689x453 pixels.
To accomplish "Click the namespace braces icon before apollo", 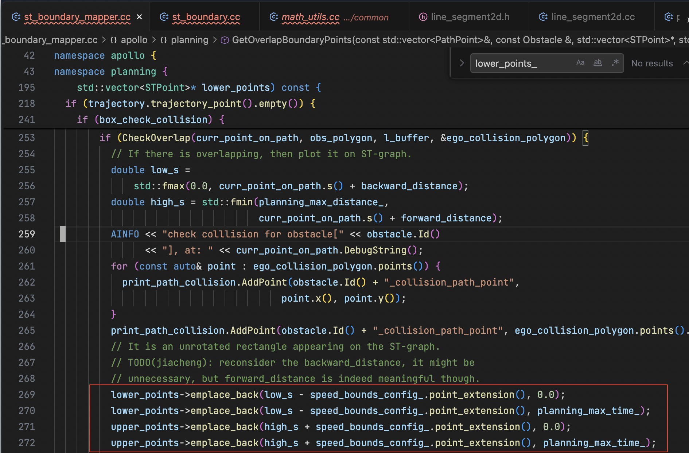I will pos(114,40).
